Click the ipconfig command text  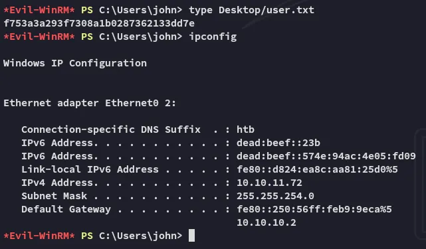tap(213, 37)
